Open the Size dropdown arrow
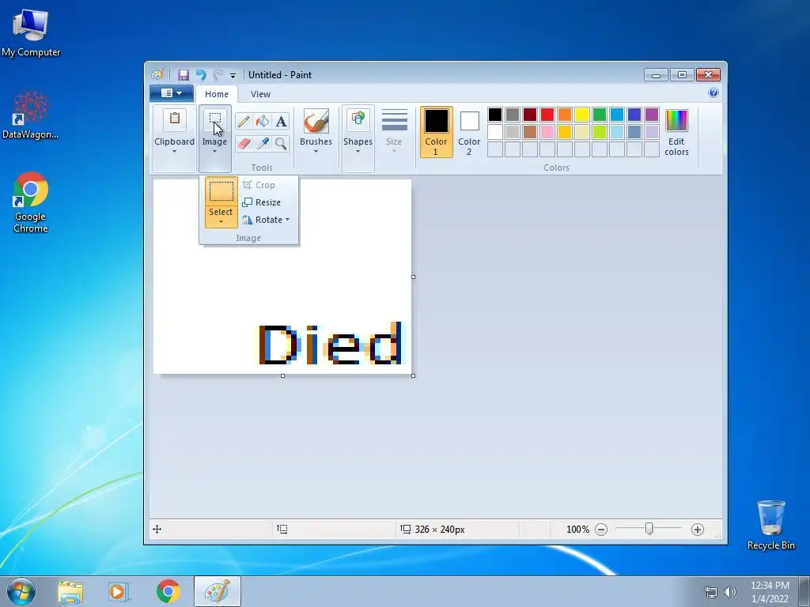Screen dimensions: 810x607 [x=394, y=151]
